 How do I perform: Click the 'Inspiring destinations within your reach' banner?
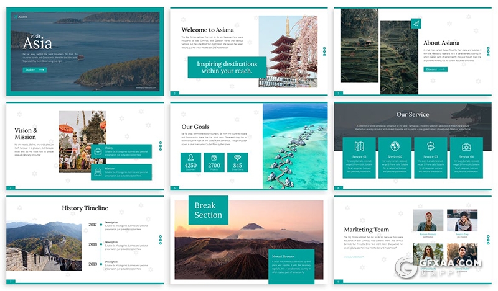[227, 68]
